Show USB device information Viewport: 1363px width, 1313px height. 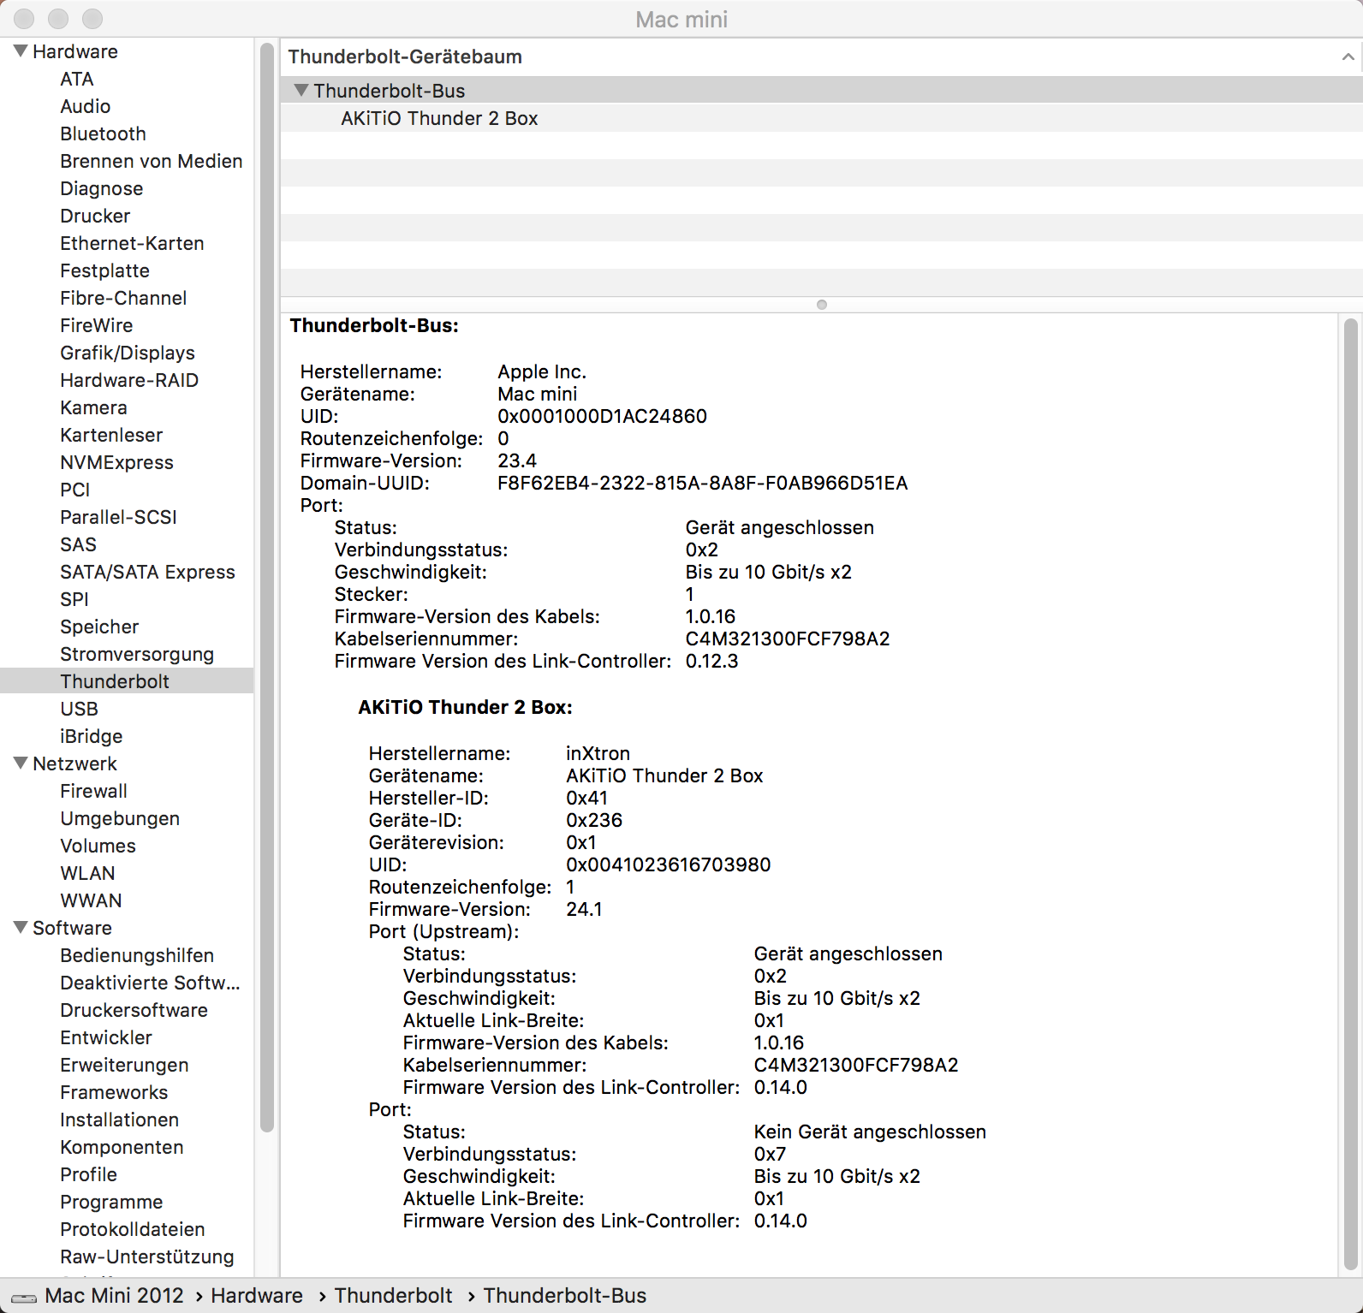(79, 709)
